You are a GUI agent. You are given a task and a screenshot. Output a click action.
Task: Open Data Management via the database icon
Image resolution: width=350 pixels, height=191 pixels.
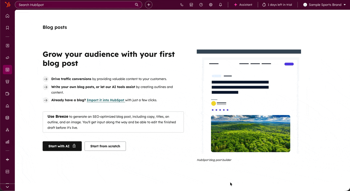(7, 117)
